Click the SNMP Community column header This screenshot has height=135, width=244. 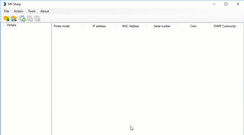[225, 26]
